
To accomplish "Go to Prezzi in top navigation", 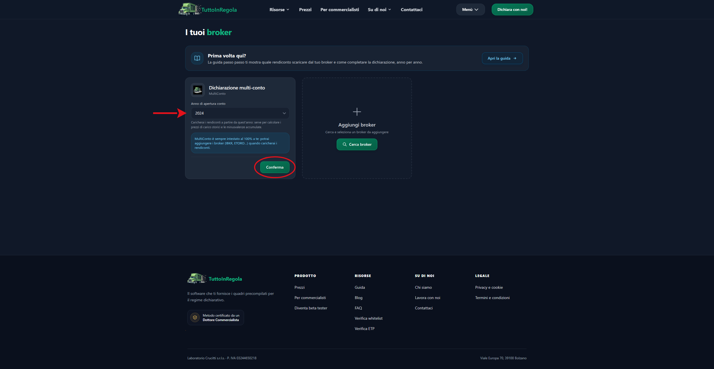I will point(305,9).
